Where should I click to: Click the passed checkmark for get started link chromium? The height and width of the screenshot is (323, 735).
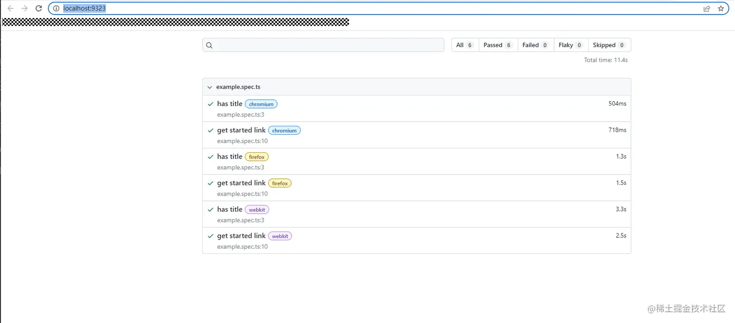point(210,130)
